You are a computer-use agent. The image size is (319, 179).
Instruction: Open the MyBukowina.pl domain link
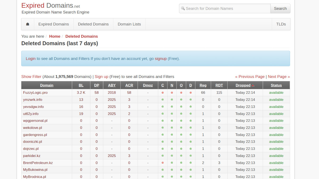pos(35,170)
